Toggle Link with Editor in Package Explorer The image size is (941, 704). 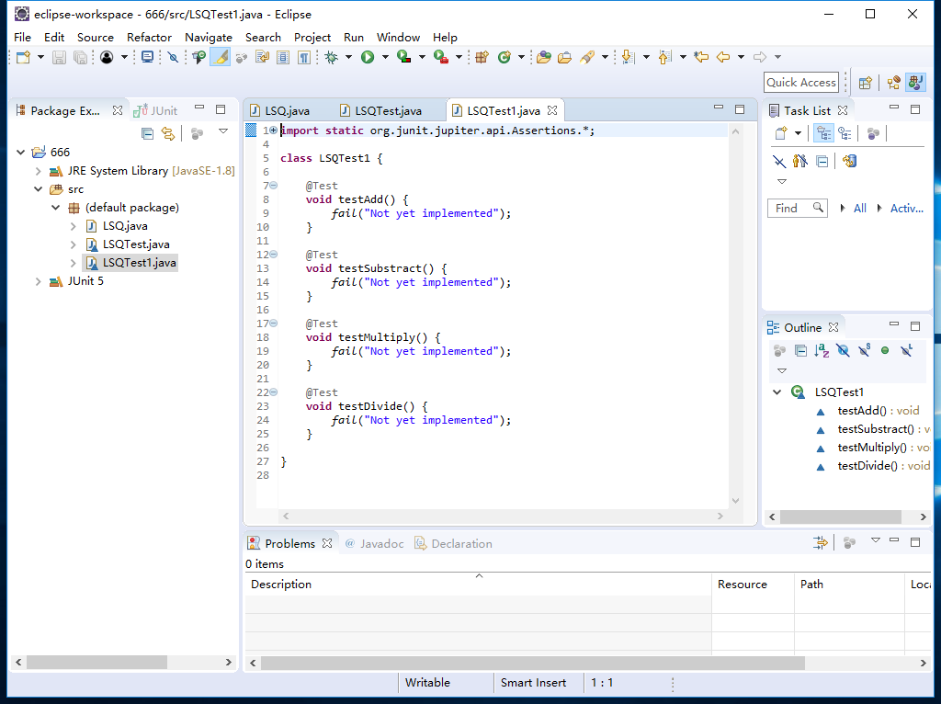pos(168,133)
